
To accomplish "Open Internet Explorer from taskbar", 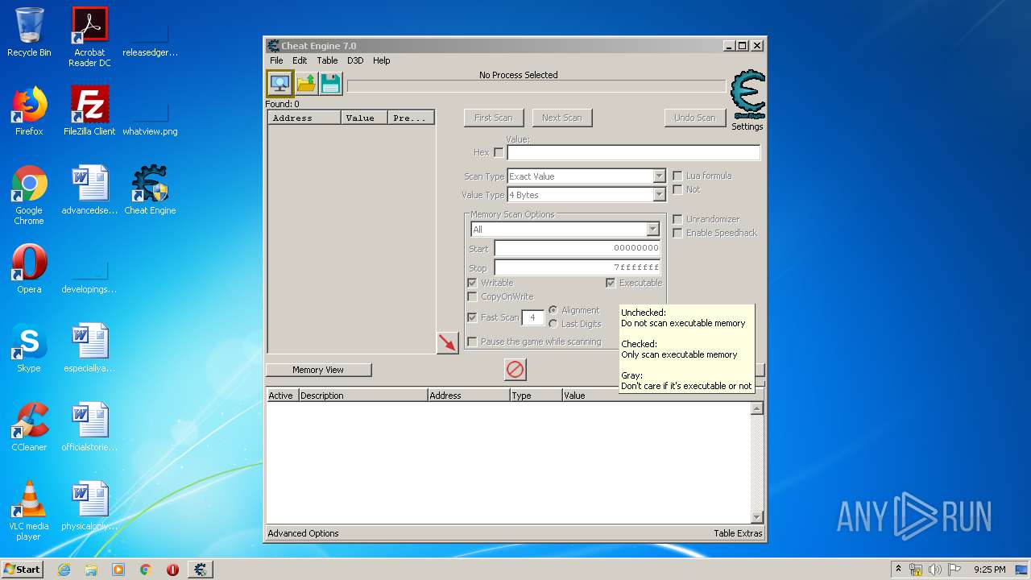I will [64, 570].
